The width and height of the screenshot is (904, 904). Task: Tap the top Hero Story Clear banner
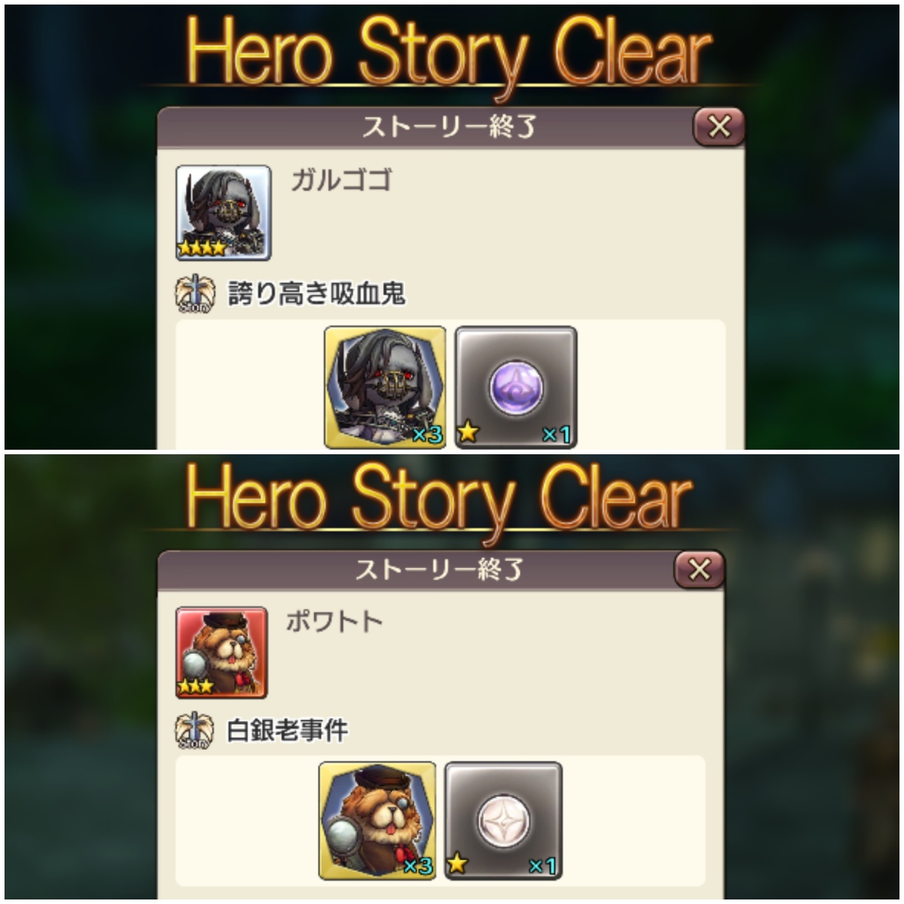click(x=449, y=54)
